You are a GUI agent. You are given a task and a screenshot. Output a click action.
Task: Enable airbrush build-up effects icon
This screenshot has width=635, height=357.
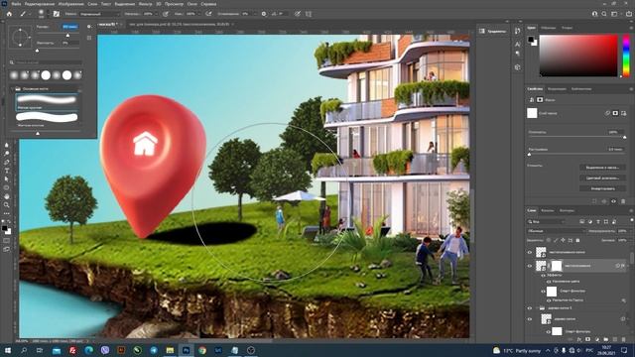[x=208, y=14]
